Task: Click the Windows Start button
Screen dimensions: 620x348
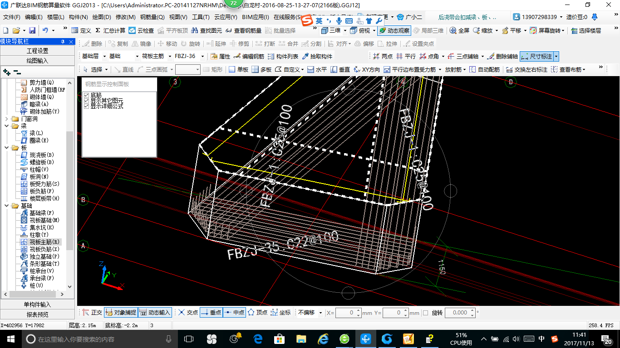Action: (10, 339)
